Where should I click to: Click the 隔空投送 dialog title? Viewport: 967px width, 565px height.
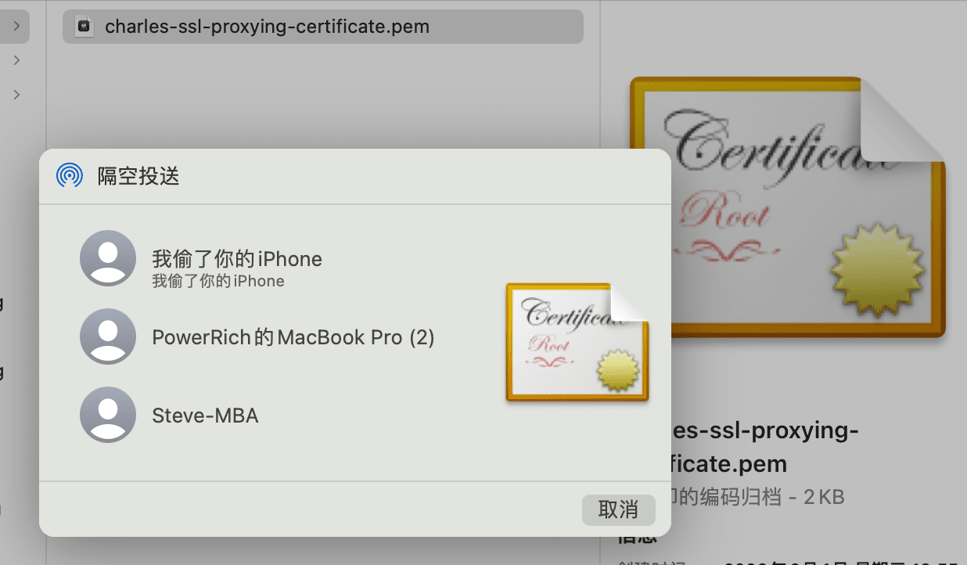click(138, 176)
